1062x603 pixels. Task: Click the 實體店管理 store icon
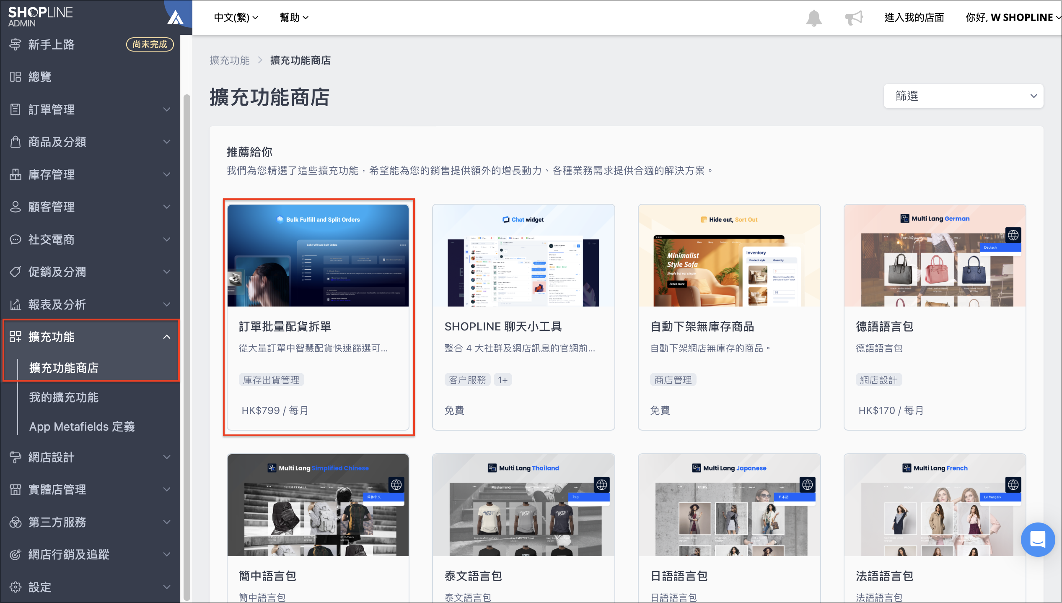tap(16, 489)
